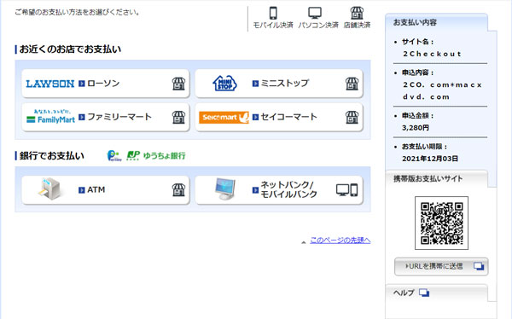The image size is (512, 319).
Task: Send URL to mobile phone button
Action: pyautogui.click(x=441, y=266)
